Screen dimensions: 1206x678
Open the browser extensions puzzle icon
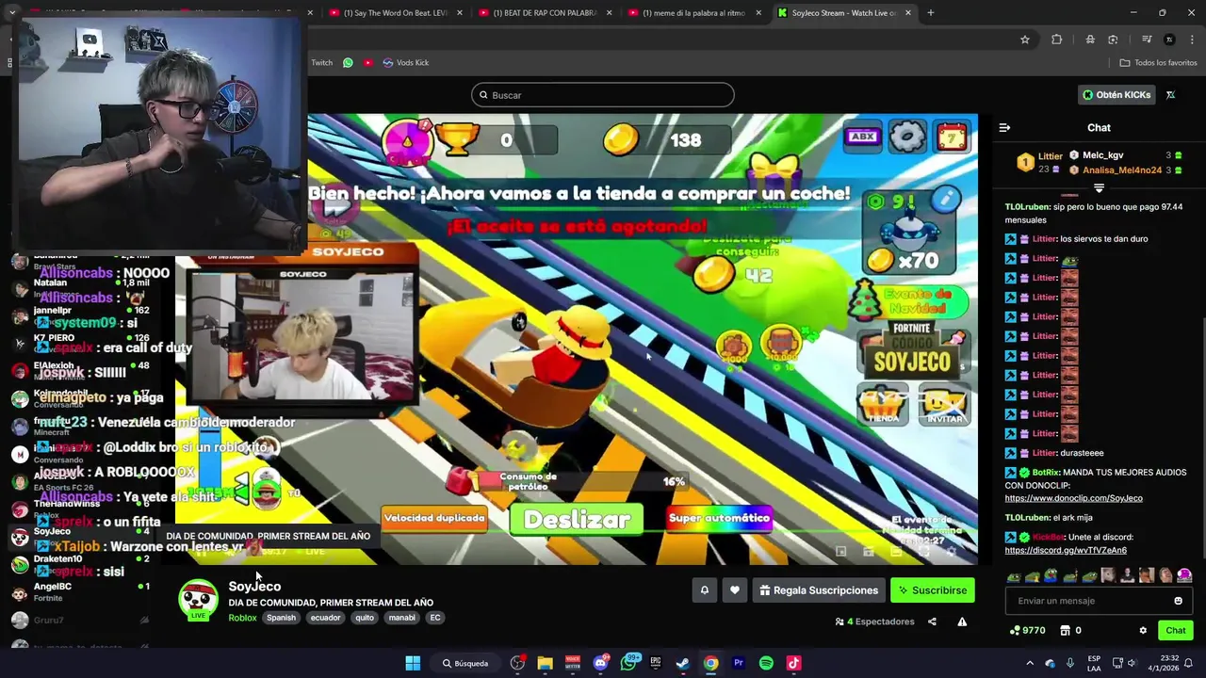pyautogui.click(x=1056, y=40)
